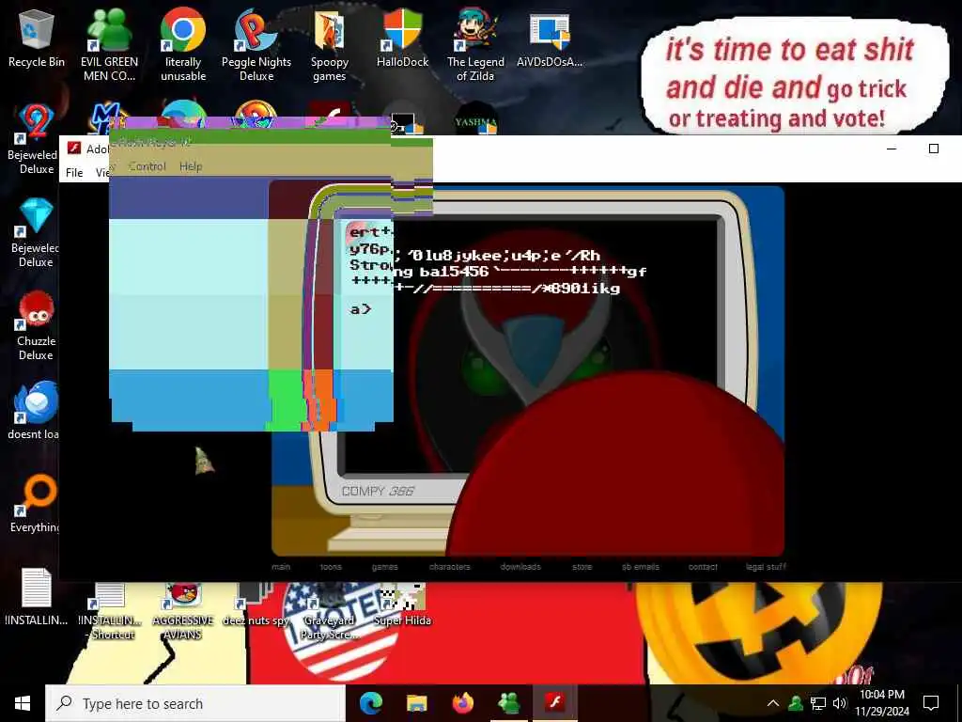
Task: Open the notification center icon
Action: click(931, 703)
